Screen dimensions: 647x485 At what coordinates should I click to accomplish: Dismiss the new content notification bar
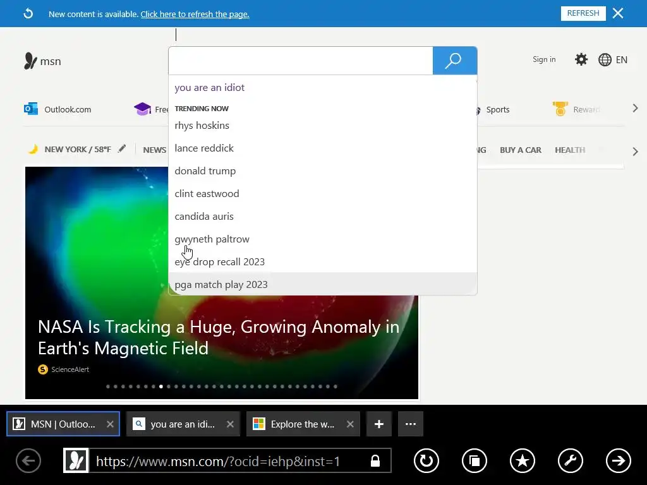point(618,13)
